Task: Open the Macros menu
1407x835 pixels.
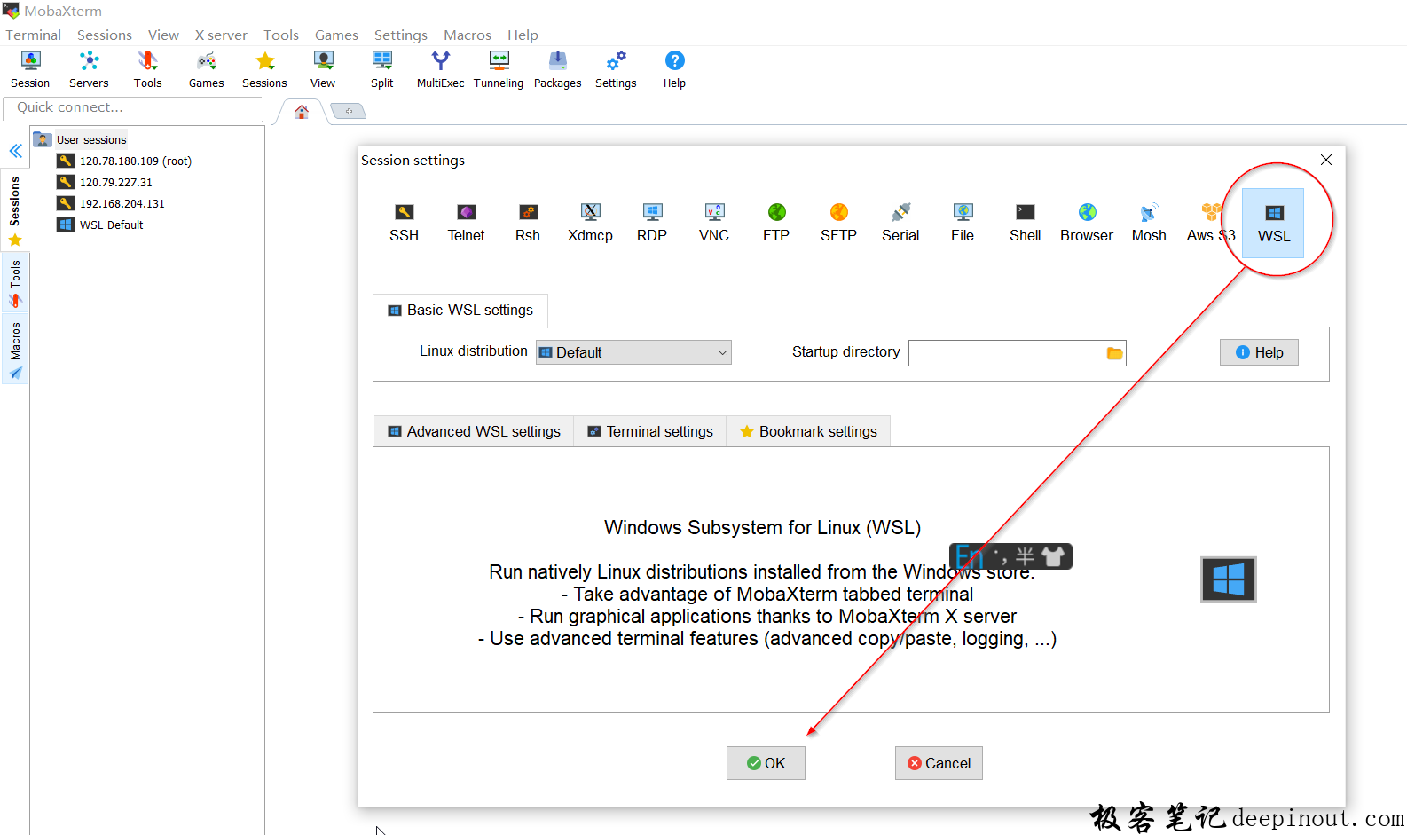Action: pos(468,35)
